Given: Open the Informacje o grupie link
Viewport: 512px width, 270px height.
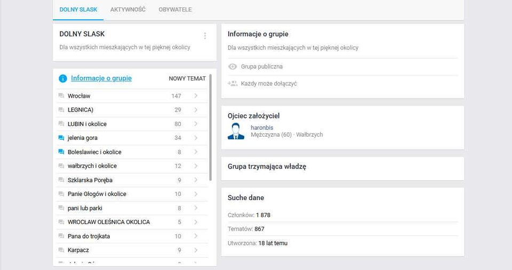Looking at the screenshot, I should (101, 78).
